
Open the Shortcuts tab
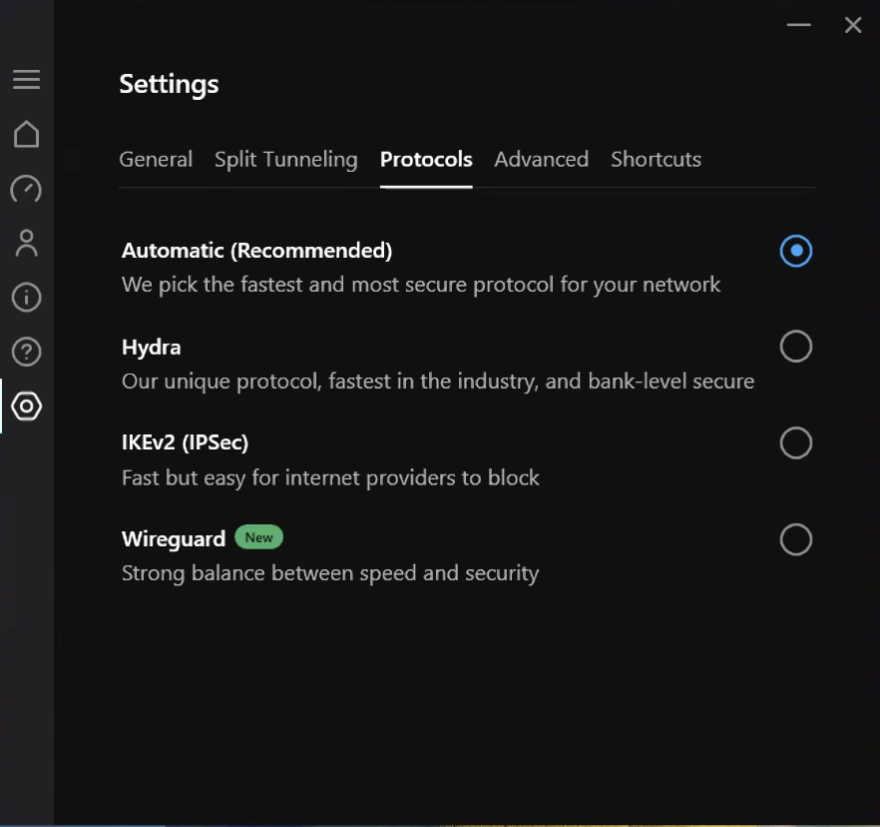click(x=657, y=160)
